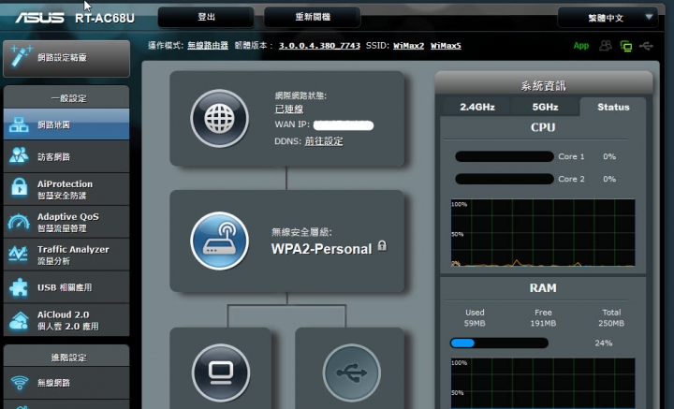674x409 pixels.
Task: Open AiProtection menu item
Action: click(x=66, y=189)
